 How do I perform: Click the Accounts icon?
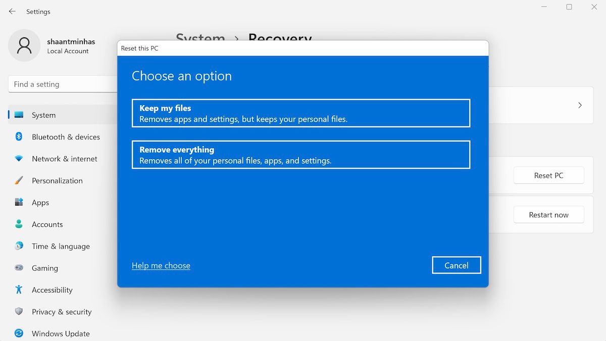click(x=19, y=224)
